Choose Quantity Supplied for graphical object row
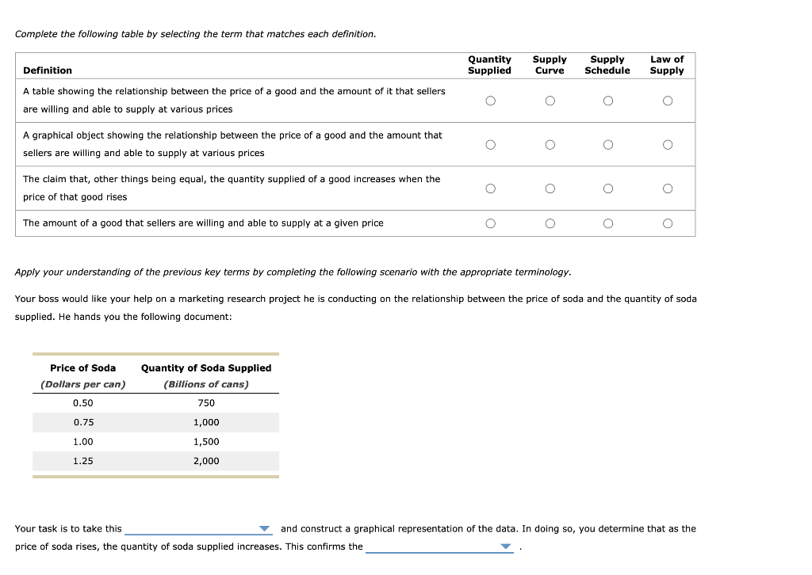This screenshot has width=812, height=575. 490,145
